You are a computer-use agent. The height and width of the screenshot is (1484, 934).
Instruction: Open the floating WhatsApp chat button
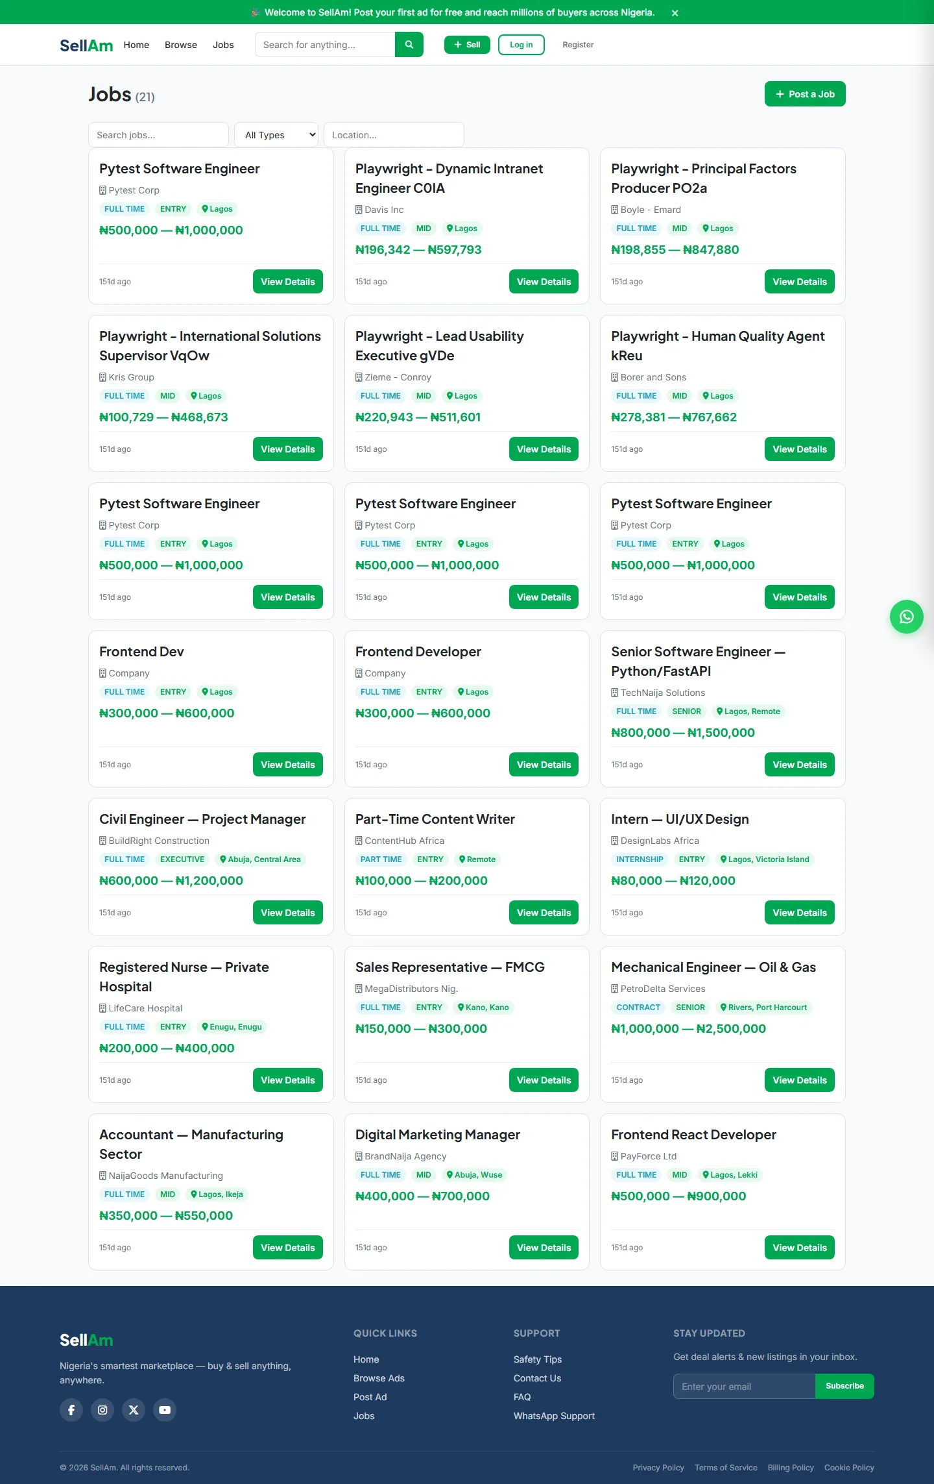[x=906, y=617]
